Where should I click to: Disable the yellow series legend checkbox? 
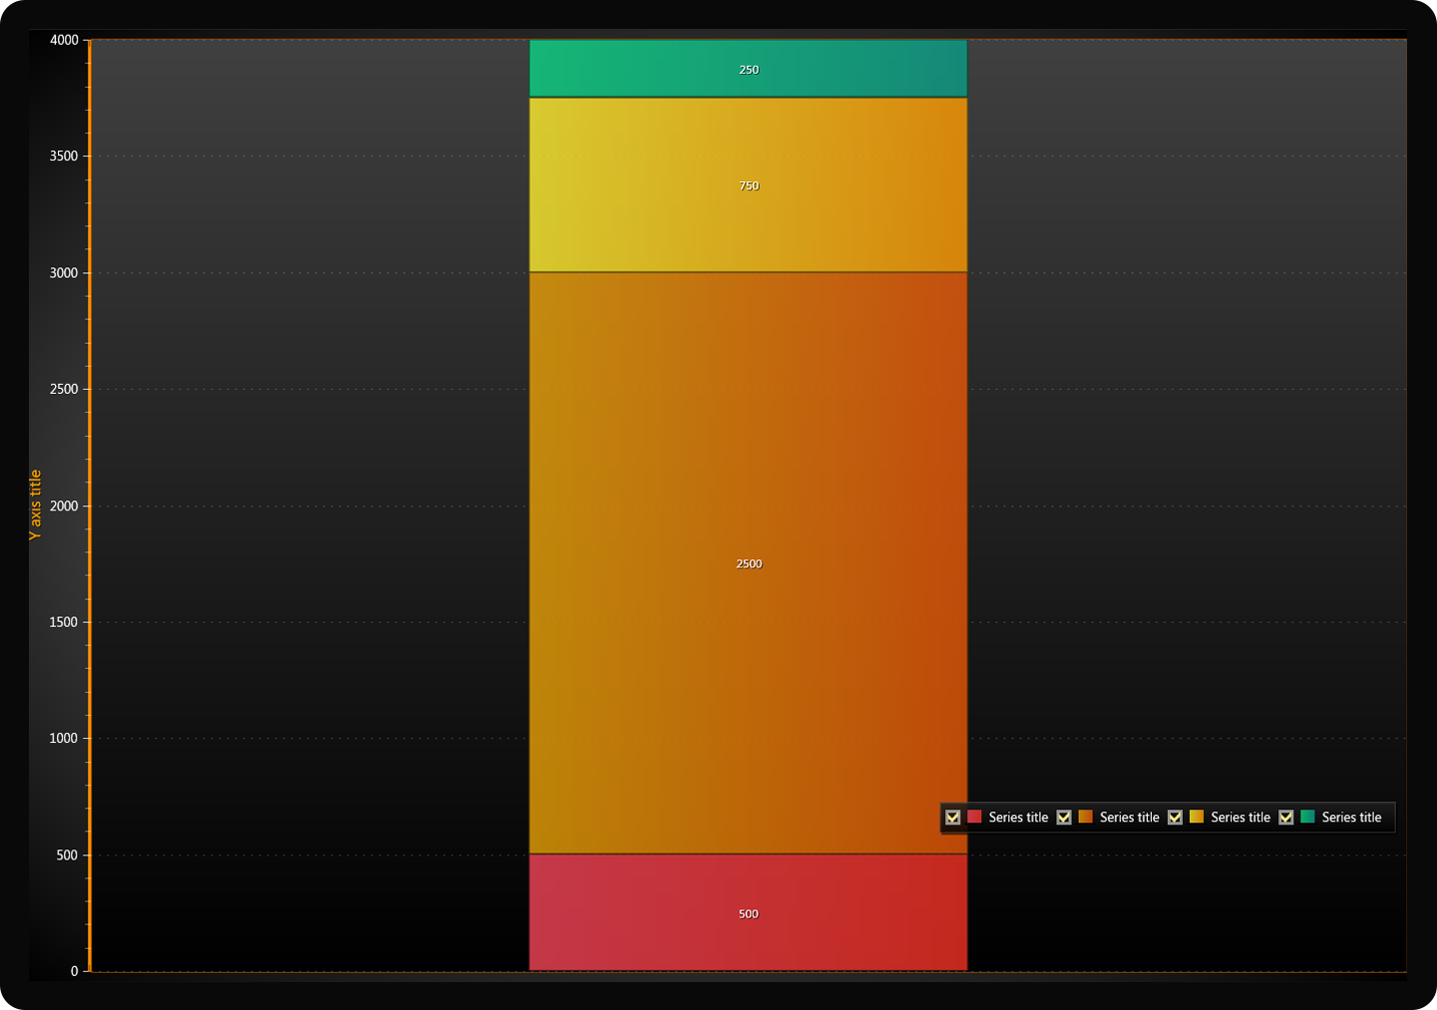pyautogui.click(x=1175, y=818)
